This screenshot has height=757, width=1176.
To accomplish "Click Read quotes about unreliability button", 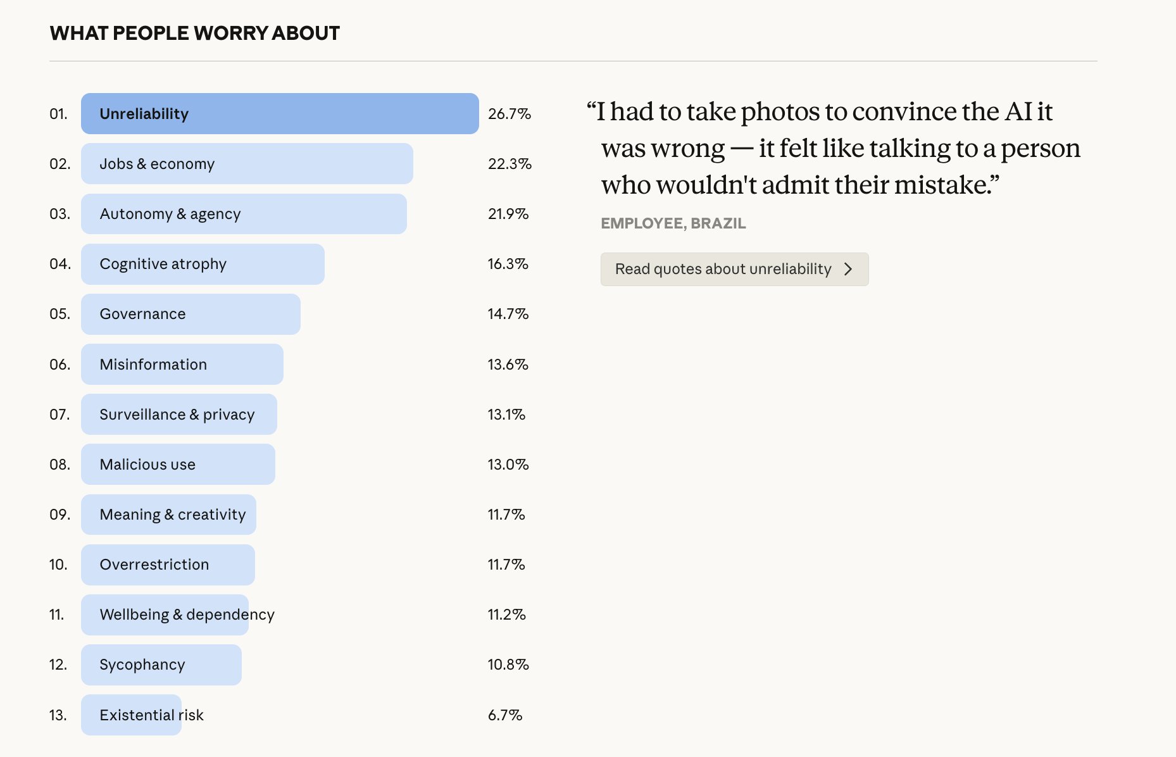I will pyautogui.click(x=734, y=269).
